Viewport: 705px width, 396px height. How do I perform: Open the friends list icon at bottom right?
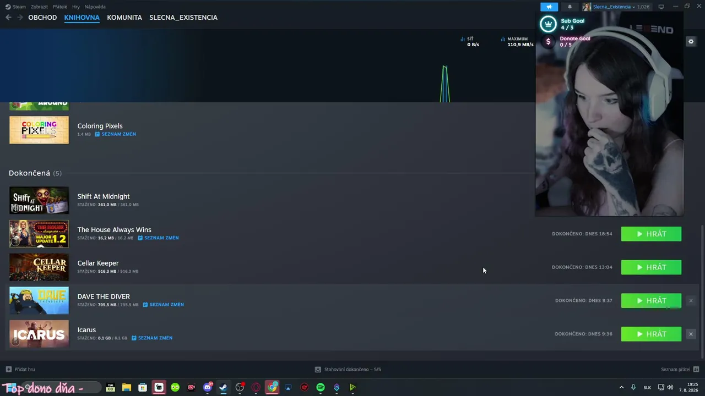(x=696, y=370)
